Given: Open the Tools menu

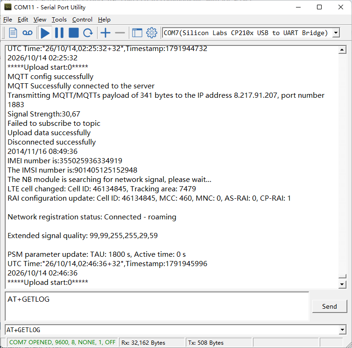Looking at the screenshot, I should [x=59, y=20].
